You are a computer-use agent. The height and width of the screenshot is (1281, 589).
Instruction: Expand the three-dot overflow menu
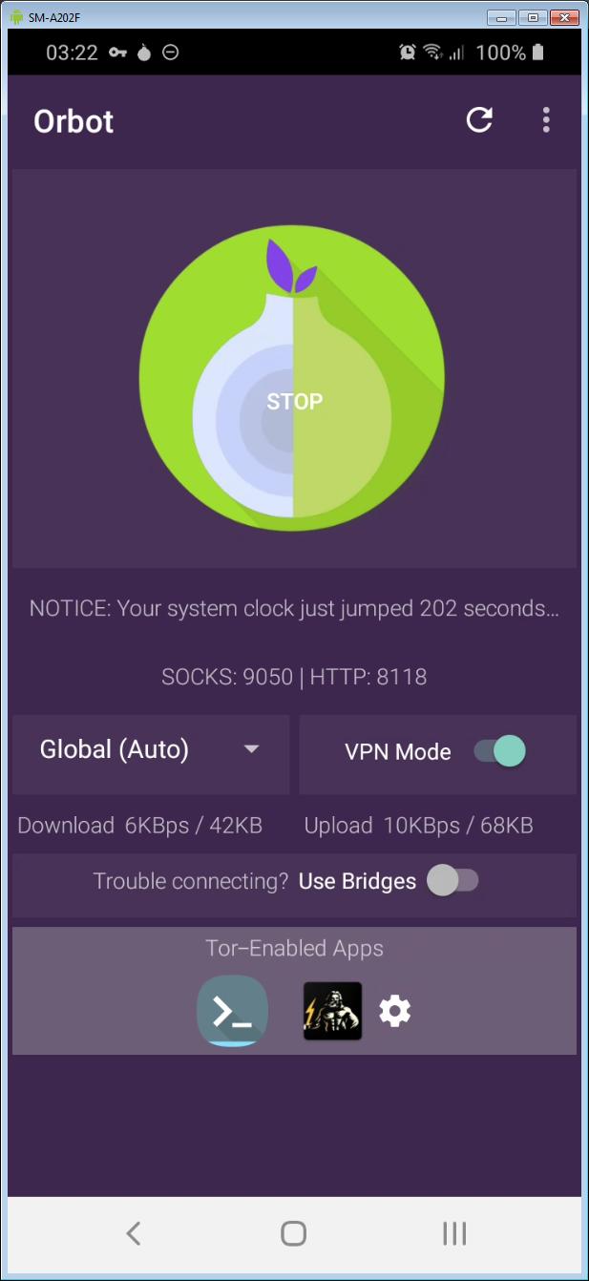[x=546, y=120]
